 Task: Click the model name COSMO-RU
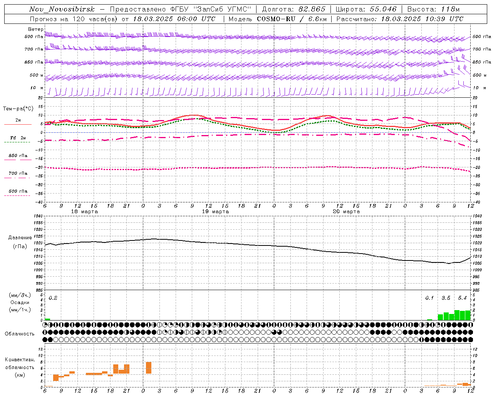click(277, 19)
